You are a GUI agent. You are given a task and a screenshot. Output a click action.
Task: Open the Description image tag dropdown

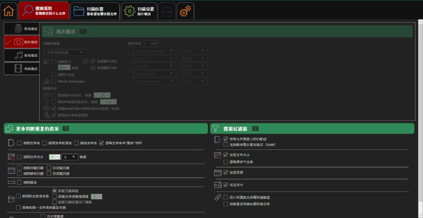[155, 73]
